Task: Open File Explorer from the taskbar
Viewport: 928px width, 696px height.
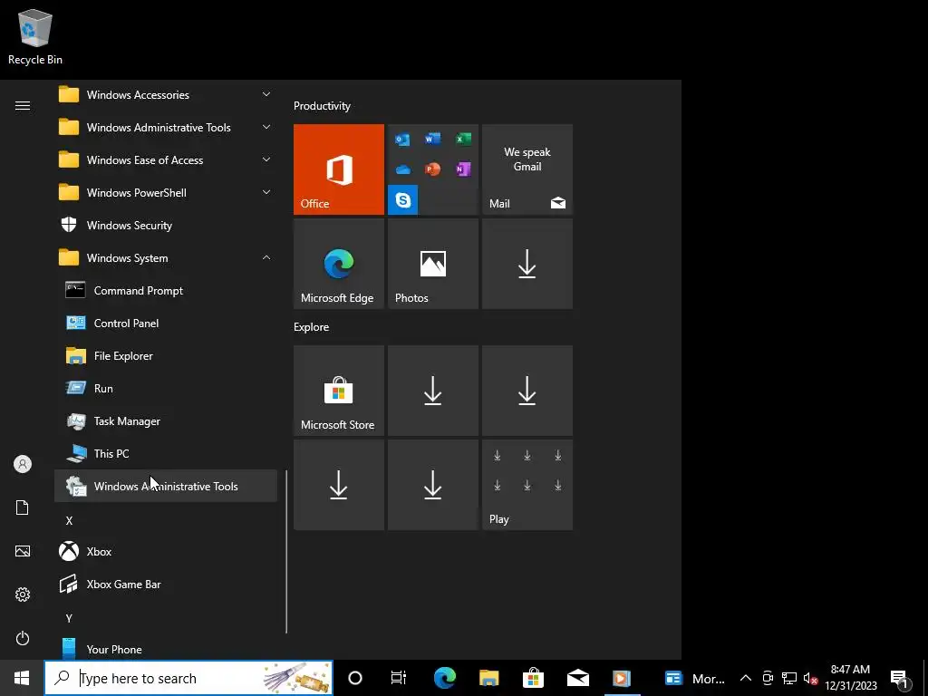Action: (x=488, y=678)
